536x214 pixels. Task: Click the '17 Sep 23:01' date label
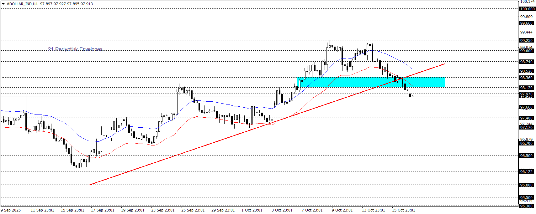[x=103, y=210]
